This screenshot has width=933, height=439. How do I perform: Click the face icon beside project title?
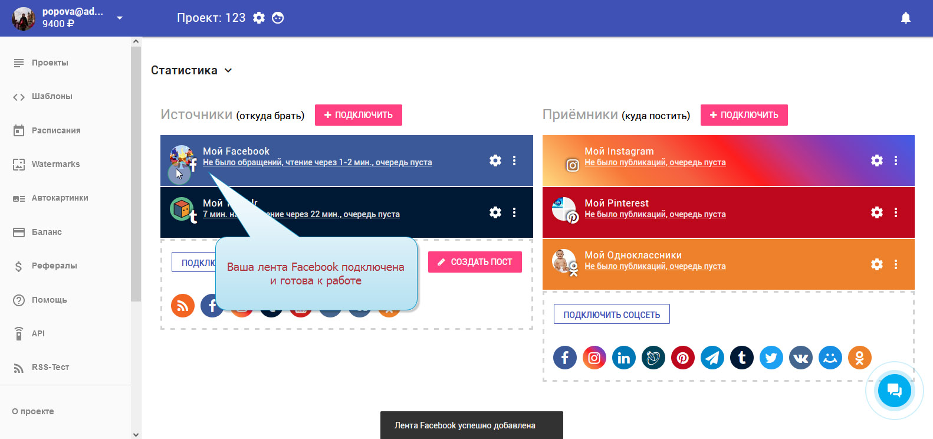(278, 18)
